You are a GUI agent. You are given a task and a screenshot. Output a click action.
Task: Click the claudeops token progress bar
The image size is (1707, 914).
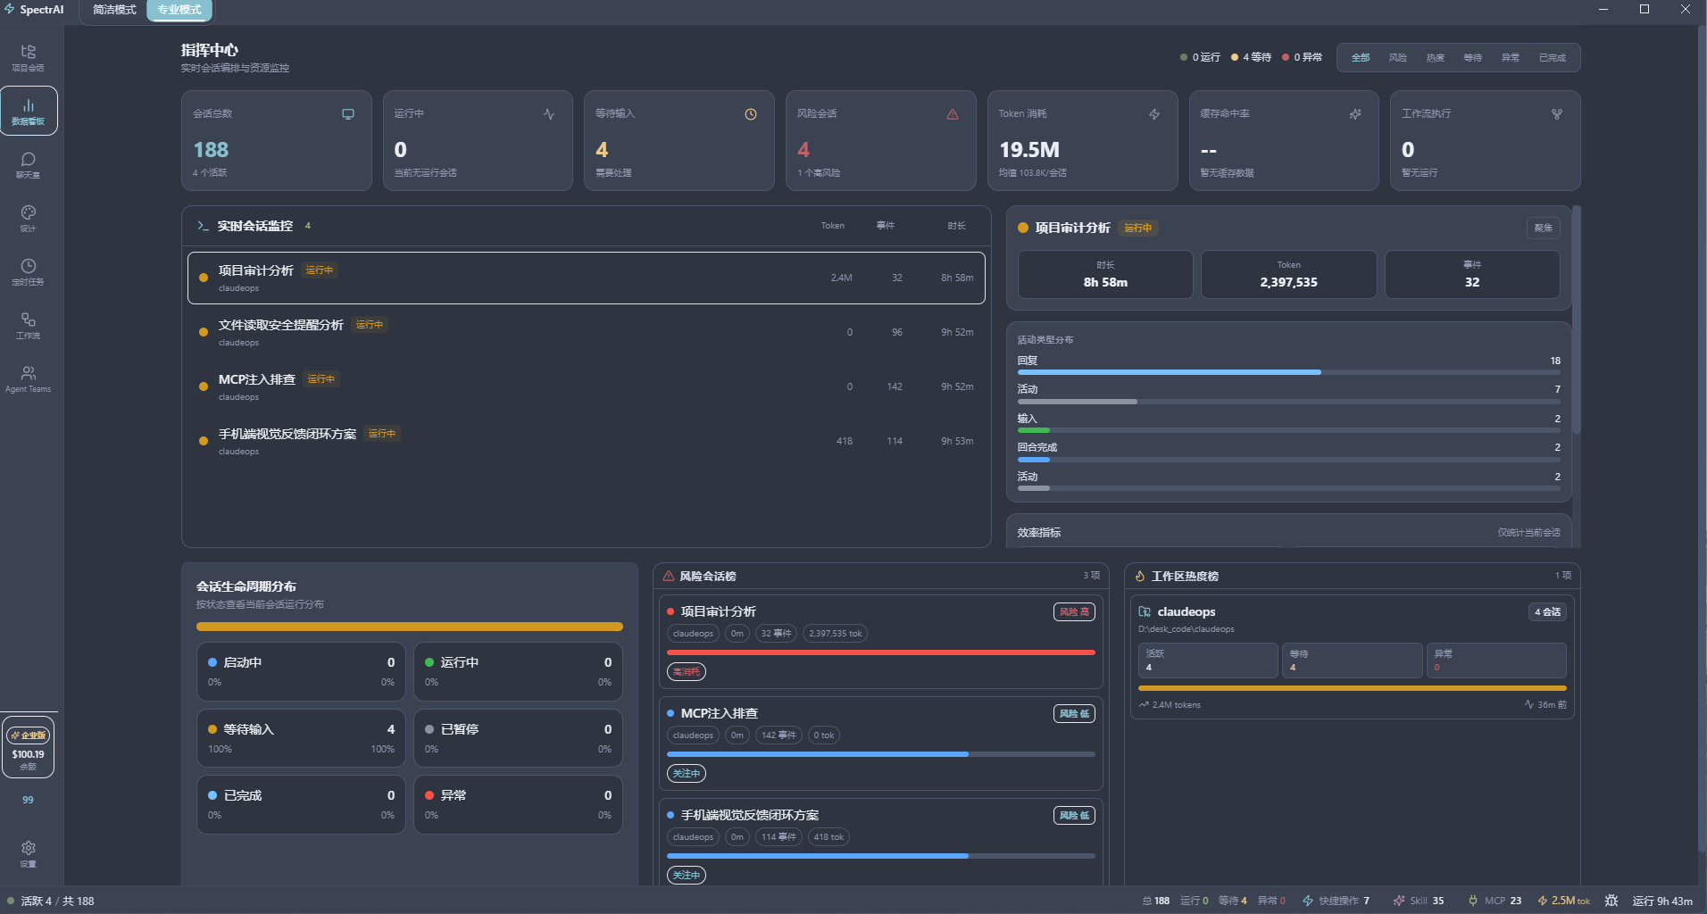pos(1351,688)
